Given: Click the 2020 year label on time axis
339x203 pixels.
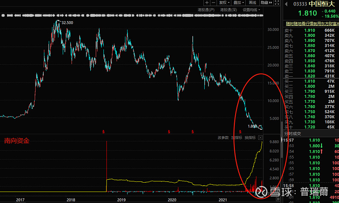Looking at the screenshot, I should pyautogui.click(x=172, y=200).
